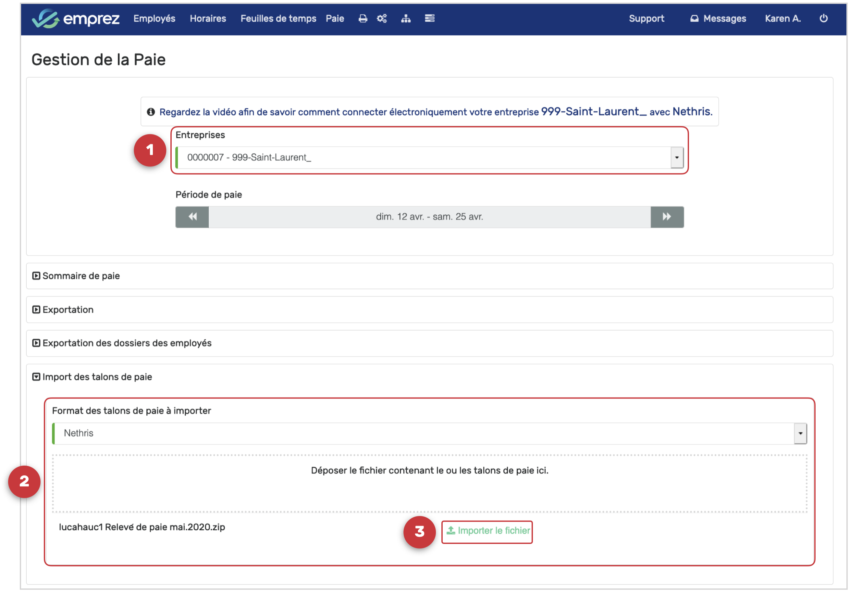Click the file drop zone for payslips
Viewport: 849px width, 593px height.
pyautogui.click(x=429, y=483)
